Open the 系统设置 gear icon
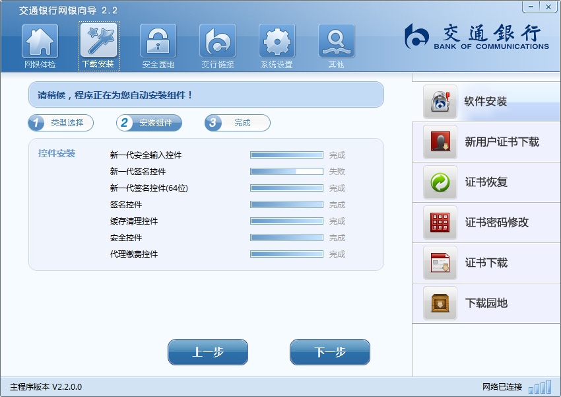 pos(277,41)
